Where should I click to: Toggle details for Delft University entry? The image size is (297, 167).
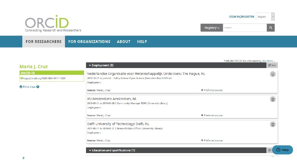[x=273, y=124]
